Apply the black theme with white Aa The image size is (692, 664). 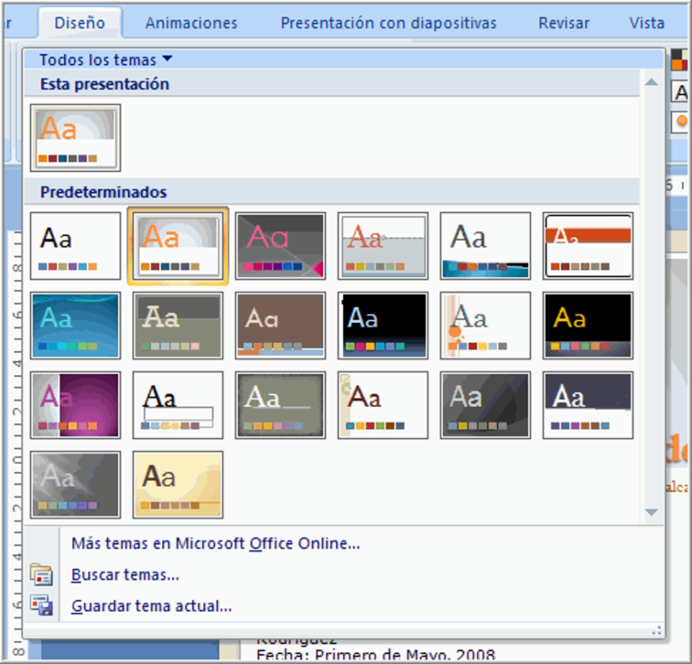(383, 326)
